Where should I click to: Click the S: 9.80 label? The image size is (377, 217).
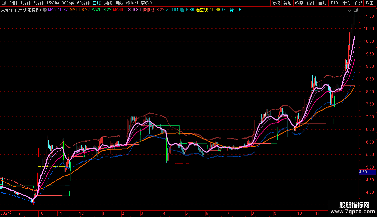click(134, 10)
